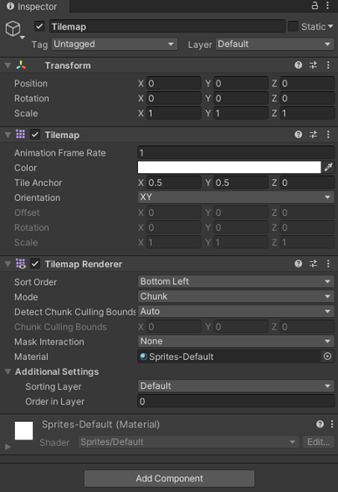Click the white Tilemap Color swatch
338x492 pixels.
229,167
